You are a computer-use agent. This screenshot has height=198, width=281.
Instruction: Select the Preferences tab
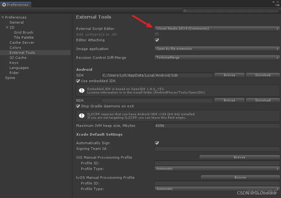pyautogui.click(x=15, y=5)
